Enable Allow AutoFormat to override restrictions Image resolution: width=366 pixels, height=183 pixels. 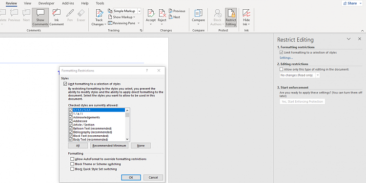[x=72, y=159]
